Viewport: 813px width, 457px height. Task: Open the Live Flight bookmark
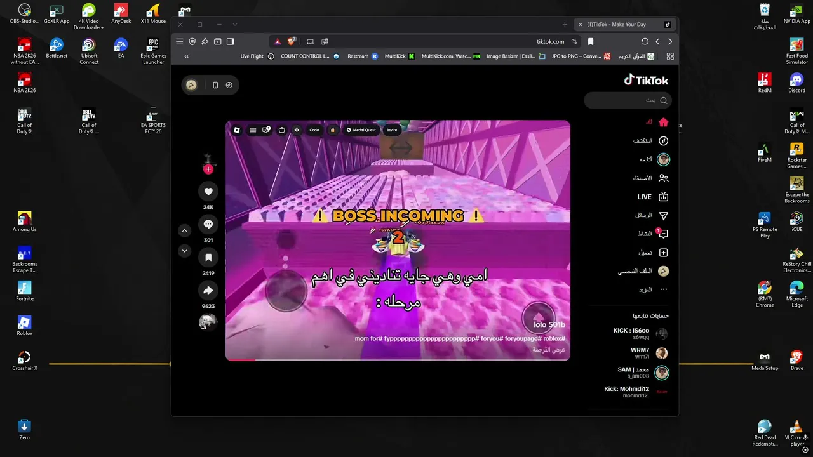(x=257, y=56)
